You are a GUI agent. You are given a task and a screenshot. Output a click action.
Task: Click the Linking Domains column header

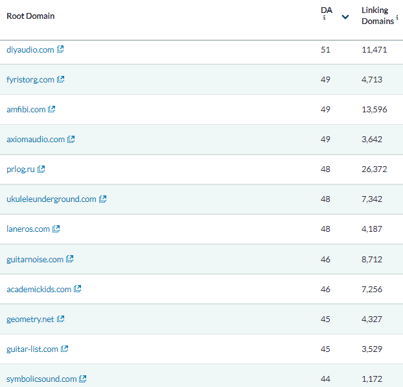click(378, 16)
